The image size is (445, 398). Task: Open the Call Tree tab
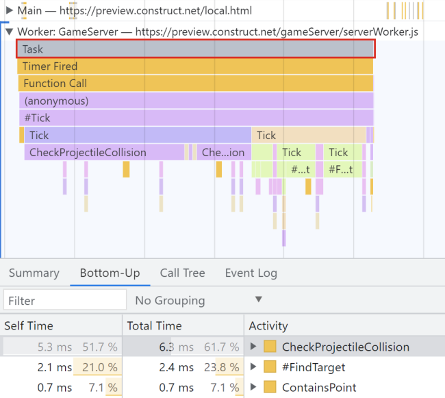[x=183, y=273]
